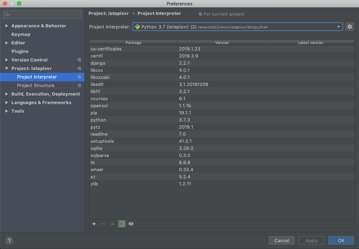Viewport: 359px width, 249px height.
Task: Click the minus icon to uninstall package
Action: [103, 224]
